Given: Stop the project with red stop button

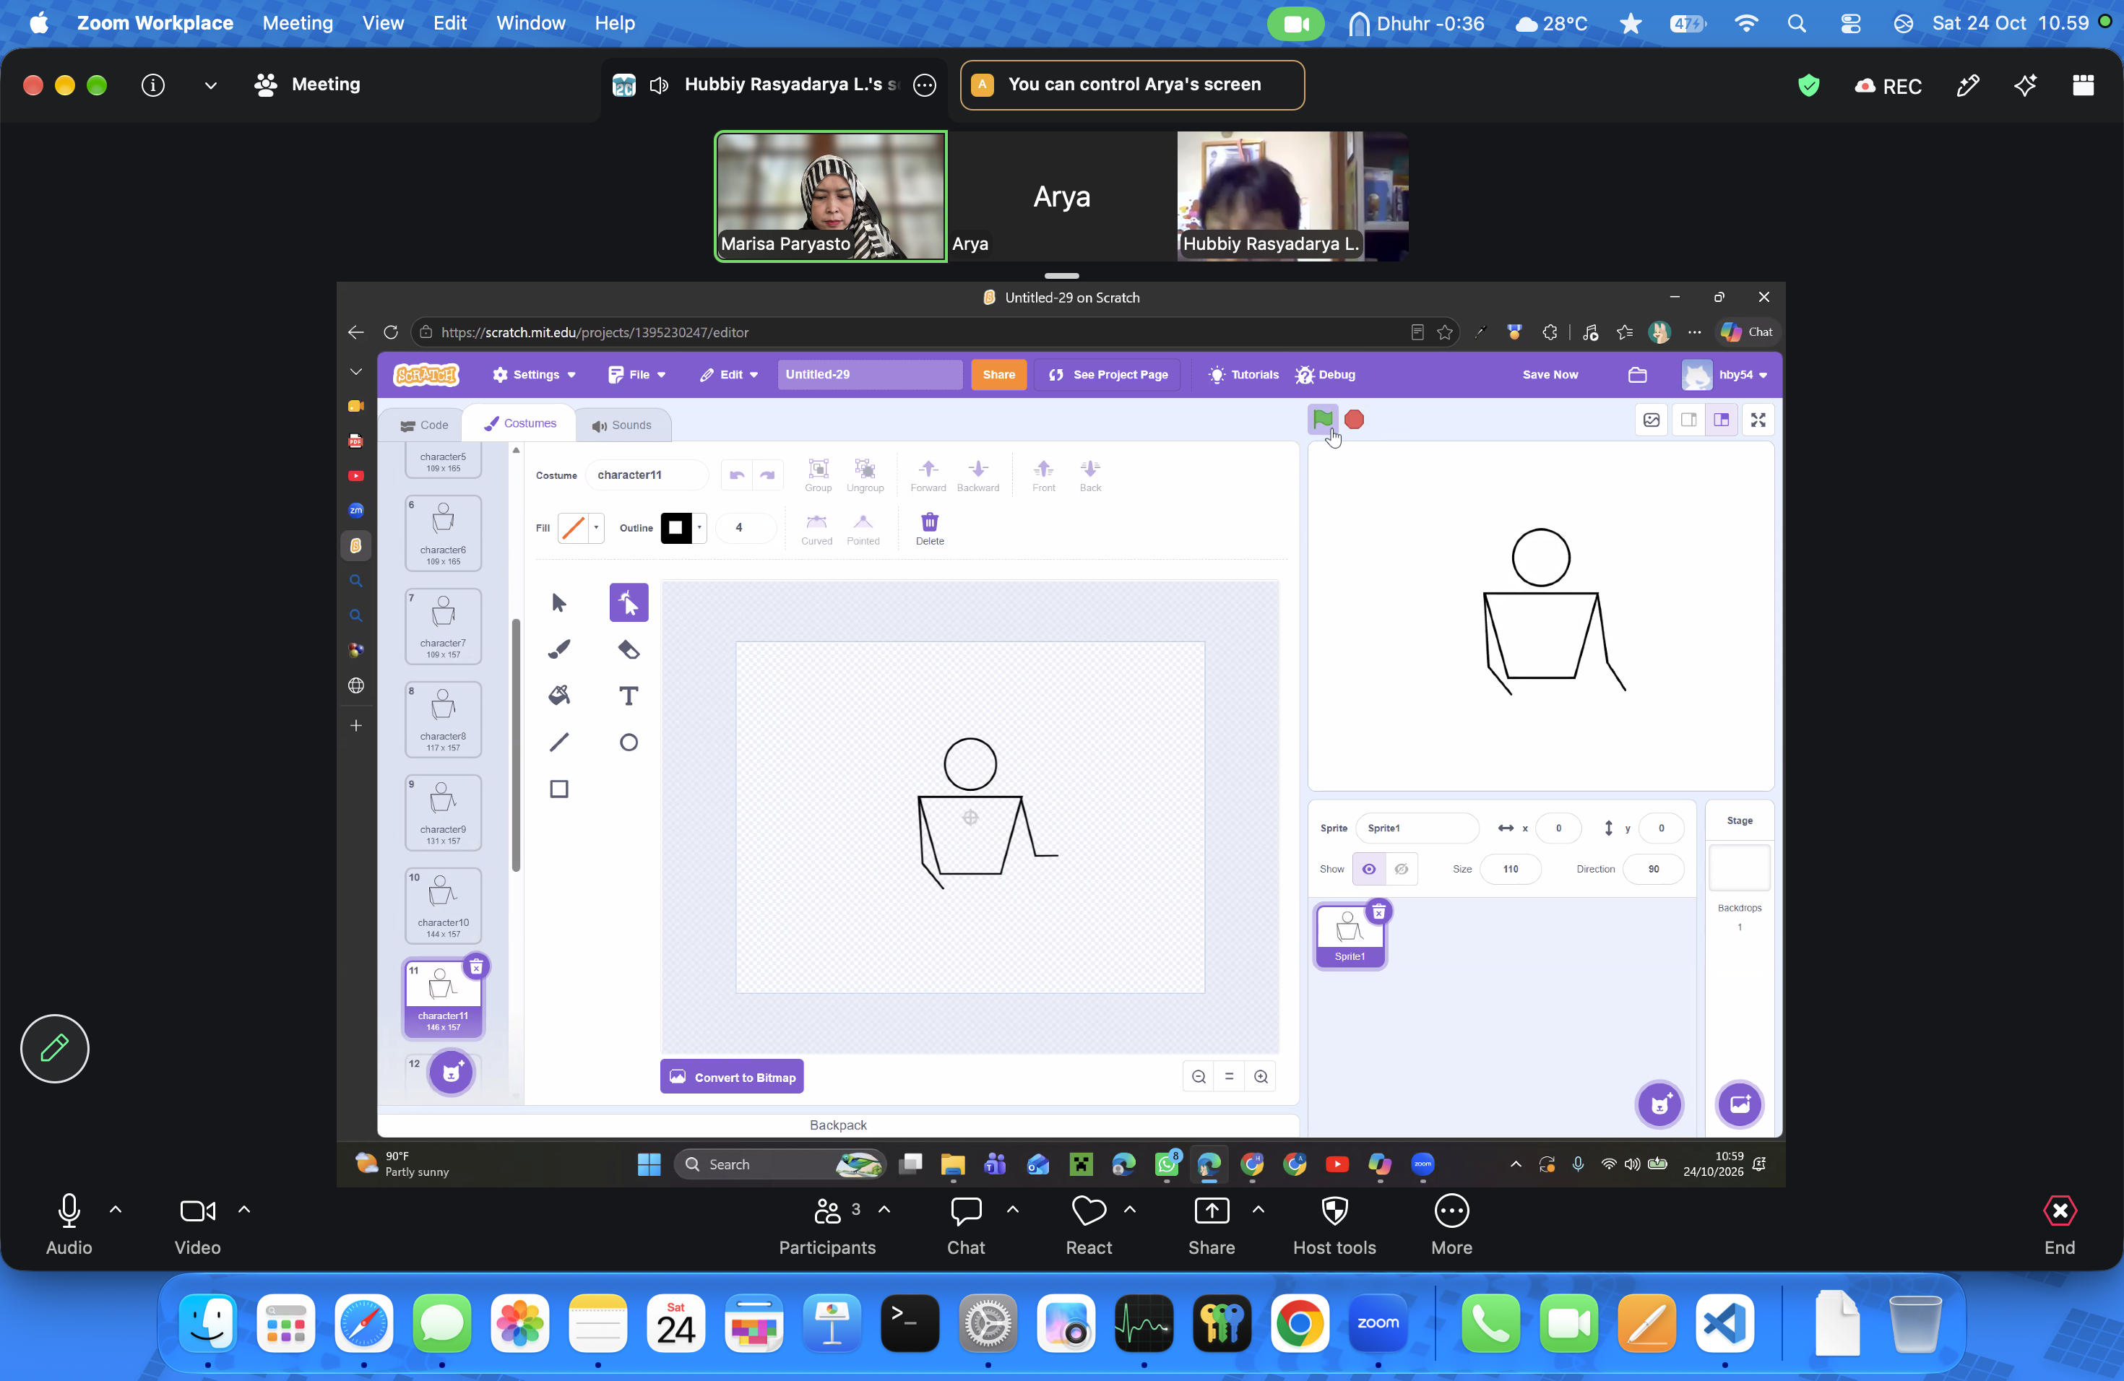Looking at the screenshot, I should [x=1354, y=420].
